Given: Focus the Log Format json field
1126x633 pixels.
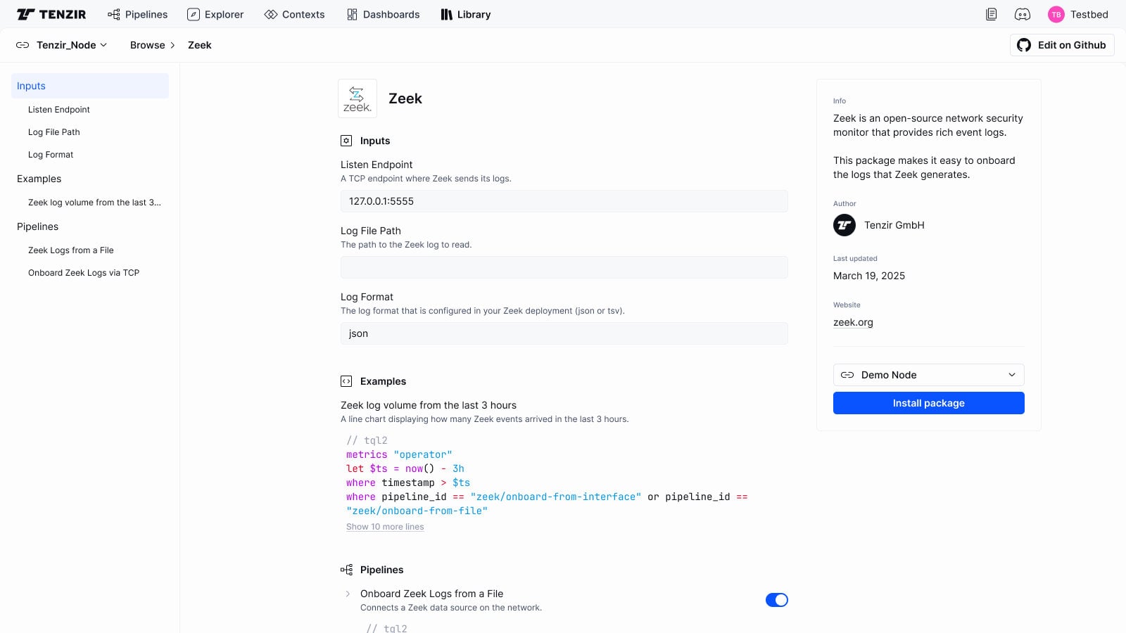Looking at the screenshot, I should [564, 333].
